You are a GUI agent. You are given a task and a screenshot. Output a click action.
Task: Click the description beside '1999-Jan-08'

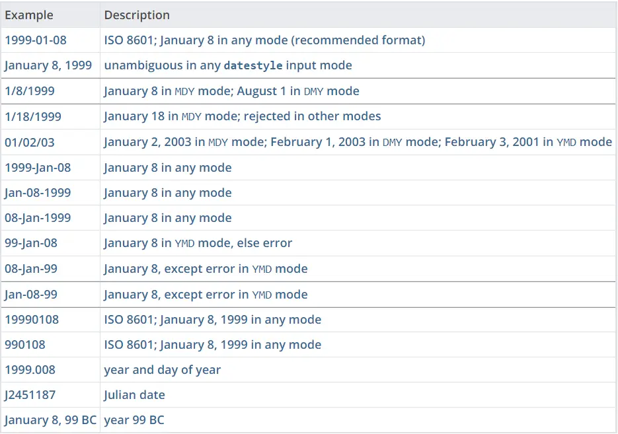click(x=167, y=168)
